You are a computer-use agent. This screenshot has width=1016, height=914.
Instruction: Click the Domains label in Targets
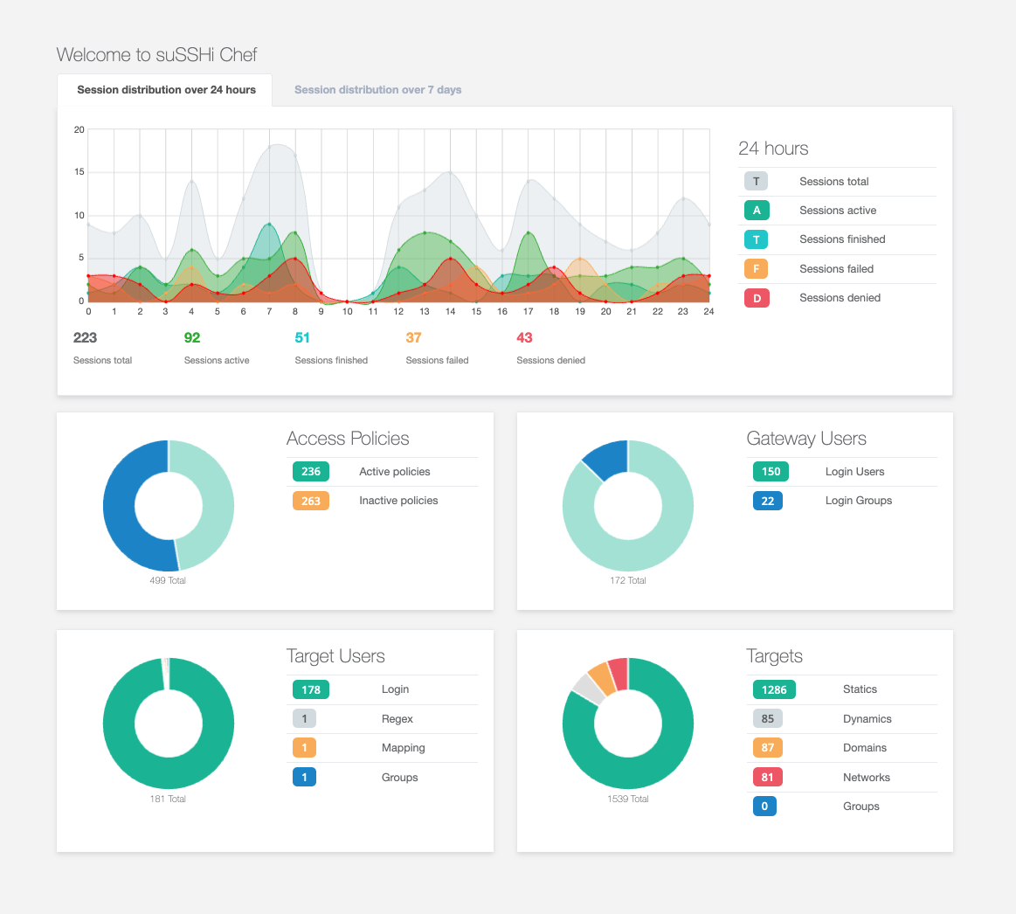pos(864,747)
